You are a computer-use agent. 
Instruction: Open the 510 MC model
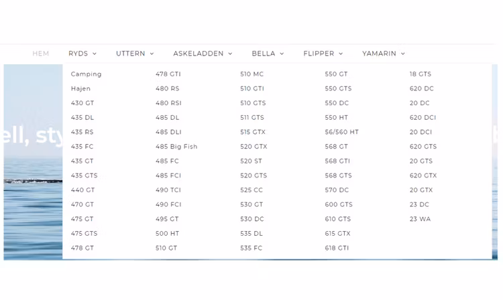(252, 74)
